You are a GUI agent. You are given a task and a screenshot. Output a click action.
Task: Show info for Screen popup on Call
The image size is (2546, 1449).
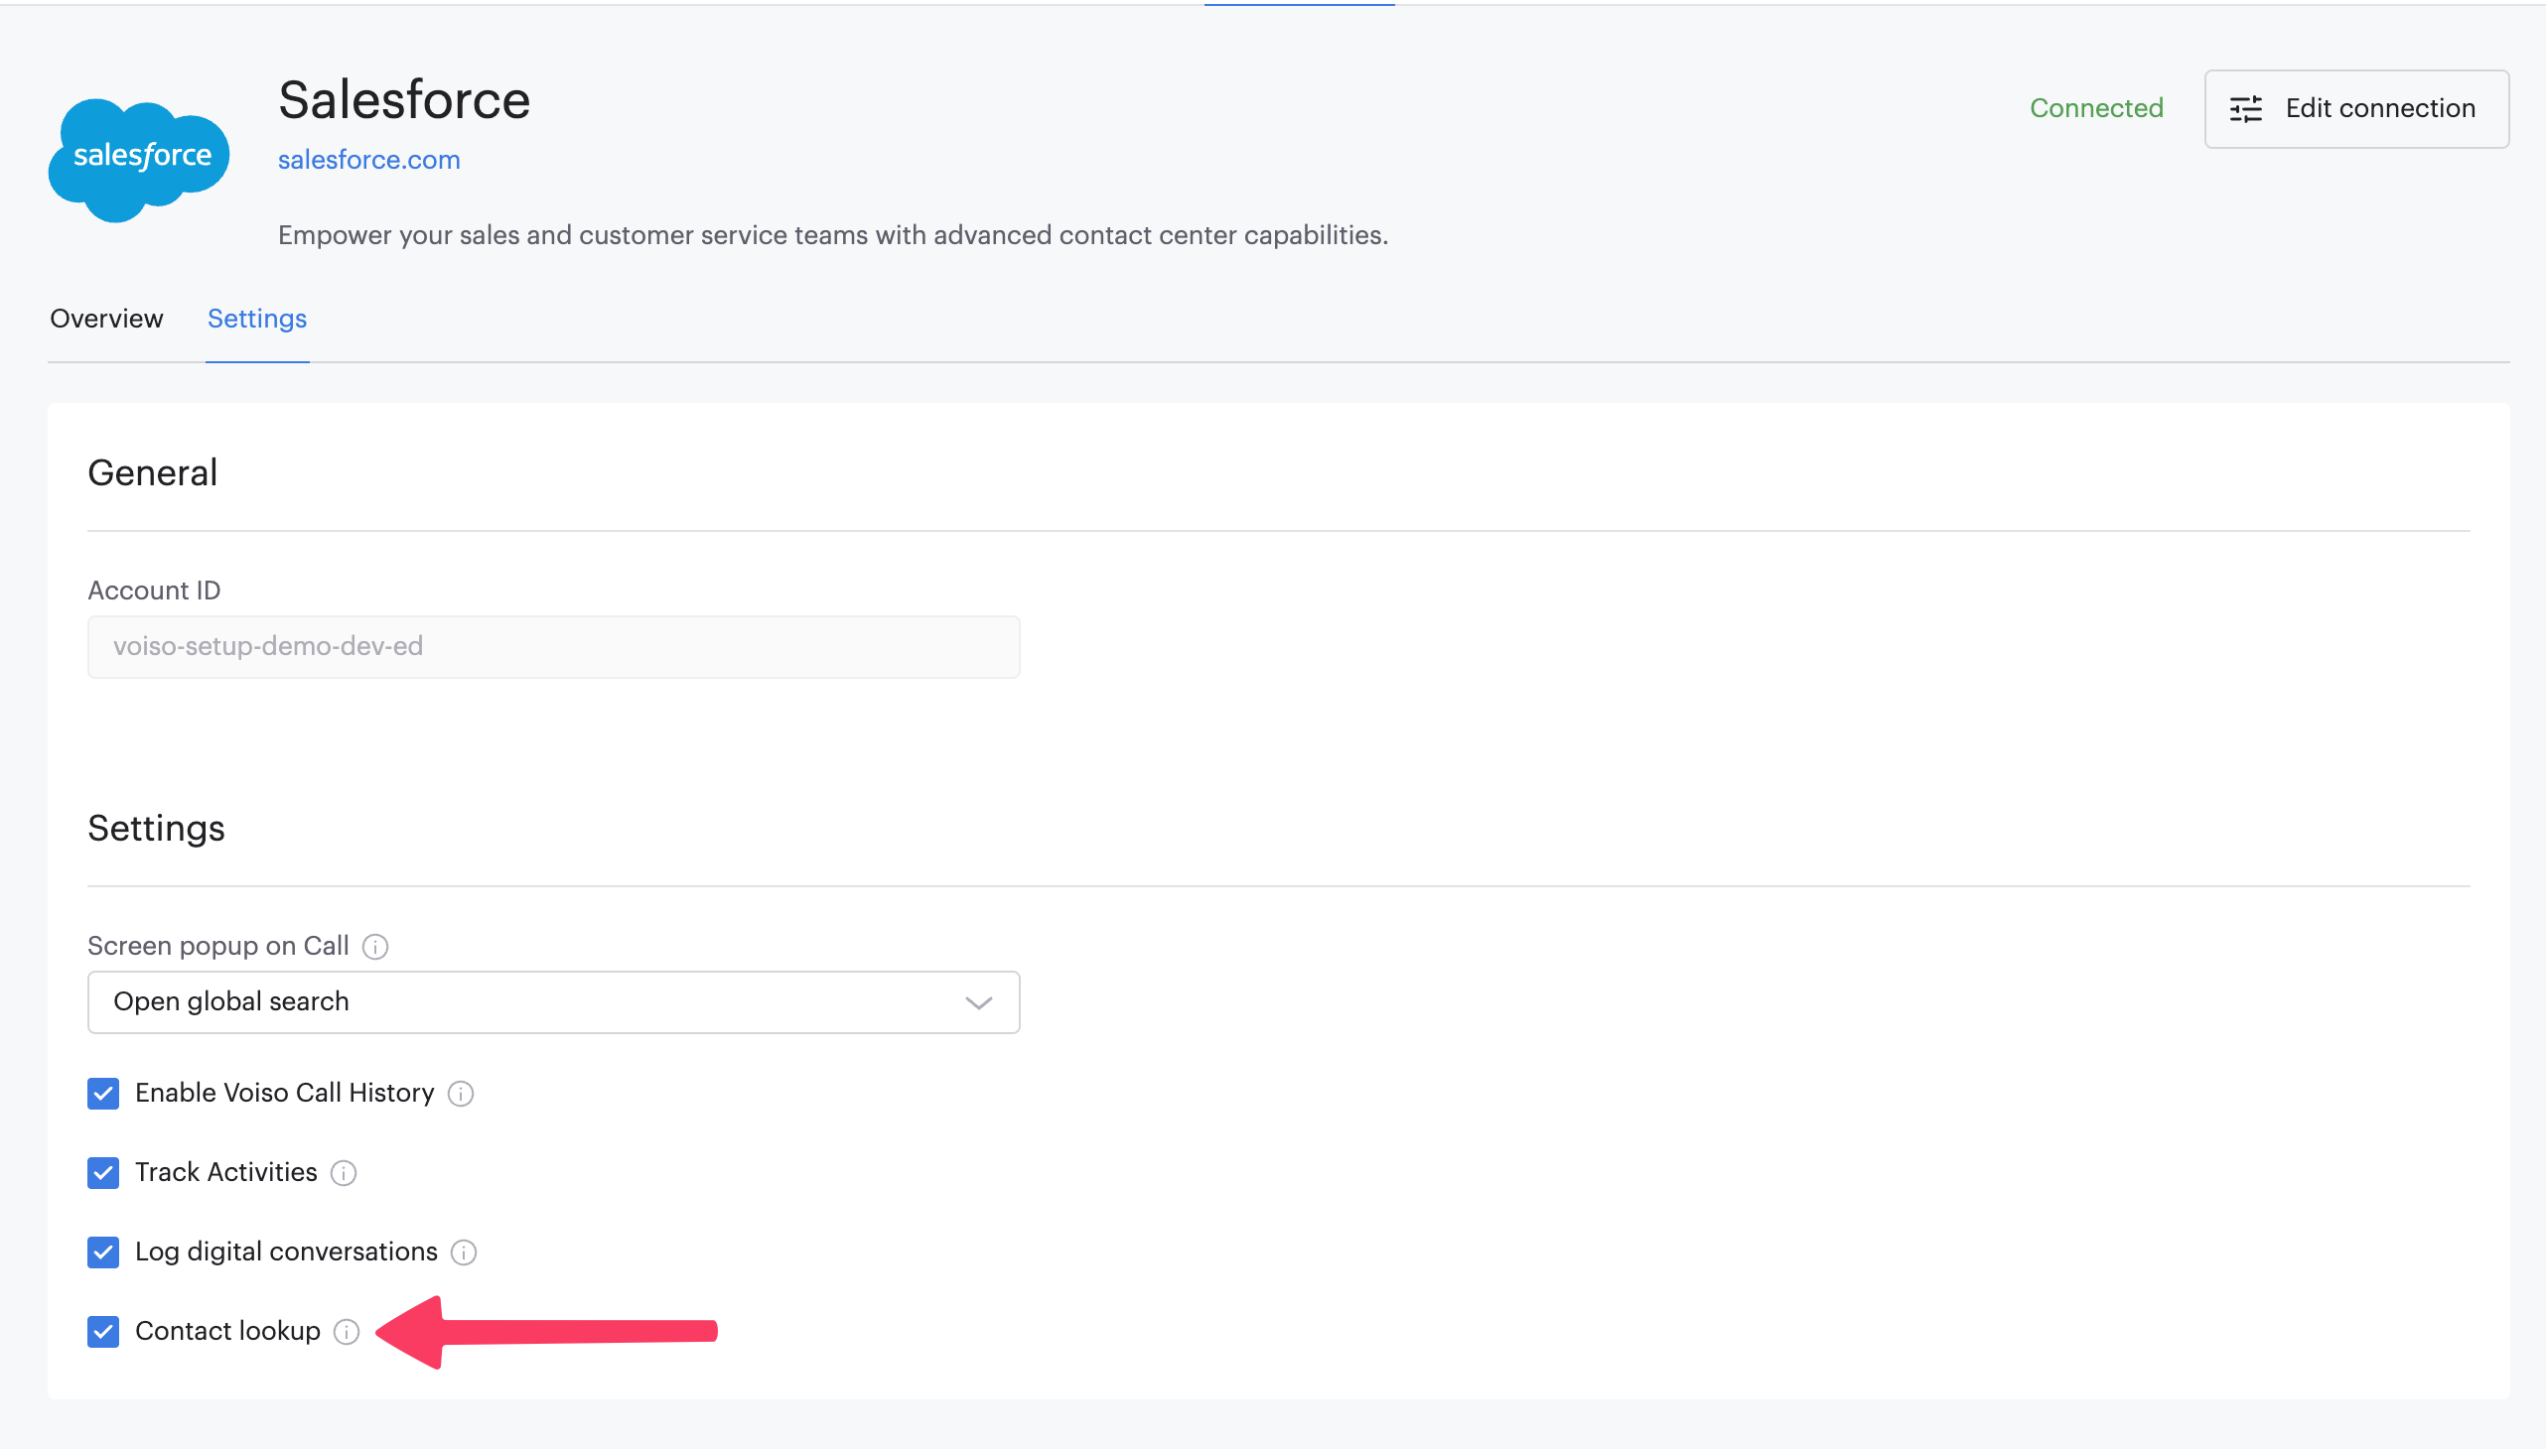pyautogui.click(x=375, y=947)
